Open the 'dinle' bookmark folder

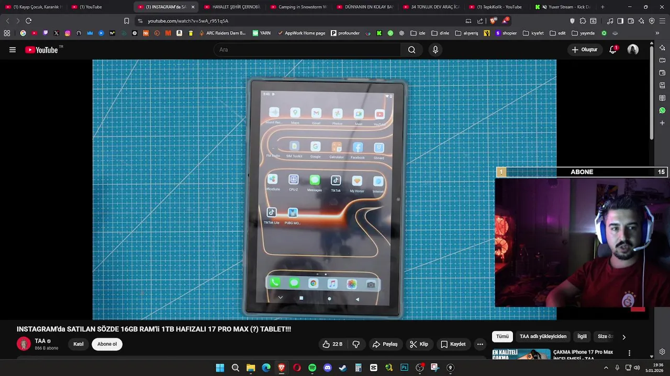(440, 33)
